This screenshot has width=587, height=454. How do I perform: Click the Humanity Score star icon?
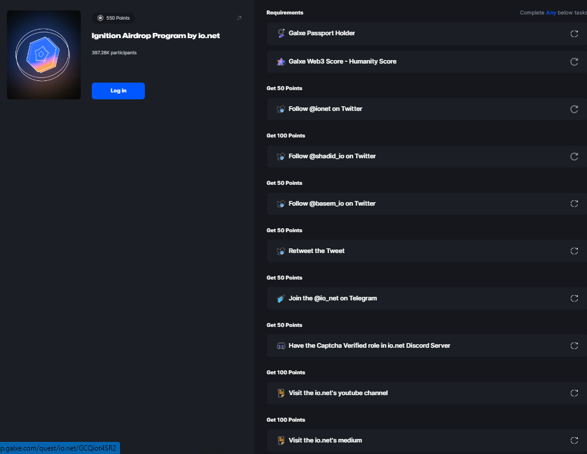click(281, 62)
